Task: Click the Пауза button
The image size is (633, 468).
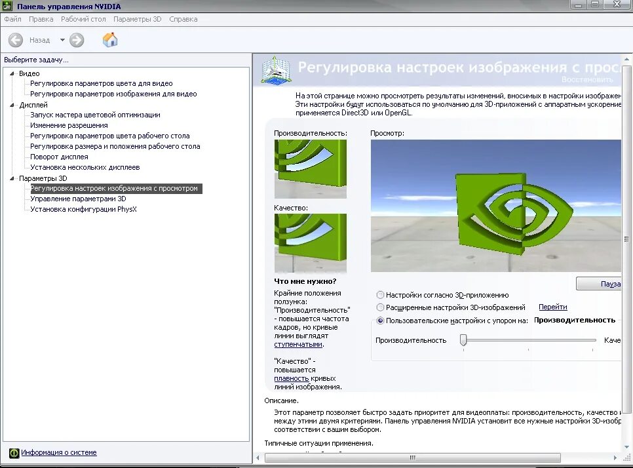Action: click(599, 283)
